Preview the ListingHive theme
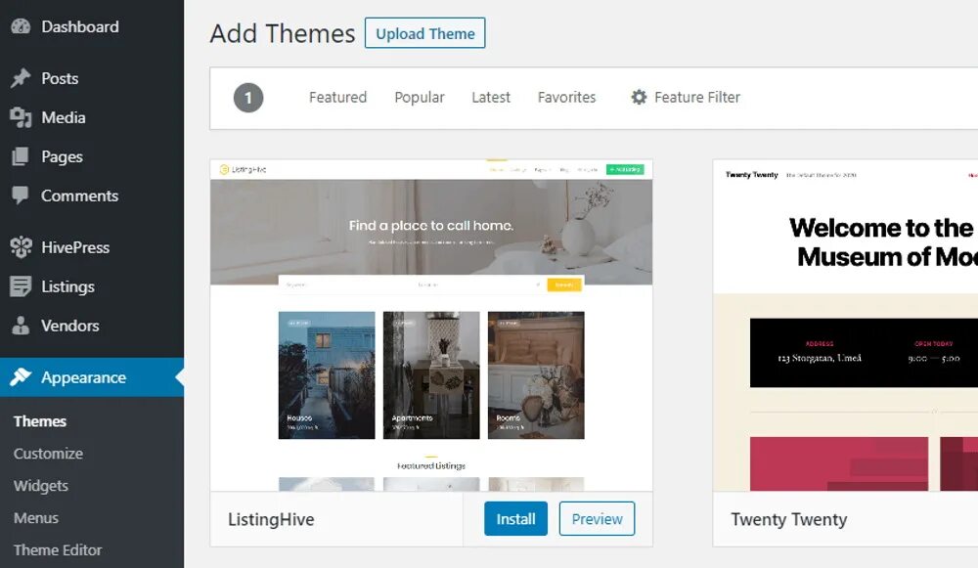978x568 pixels. [x=597, y=519]
